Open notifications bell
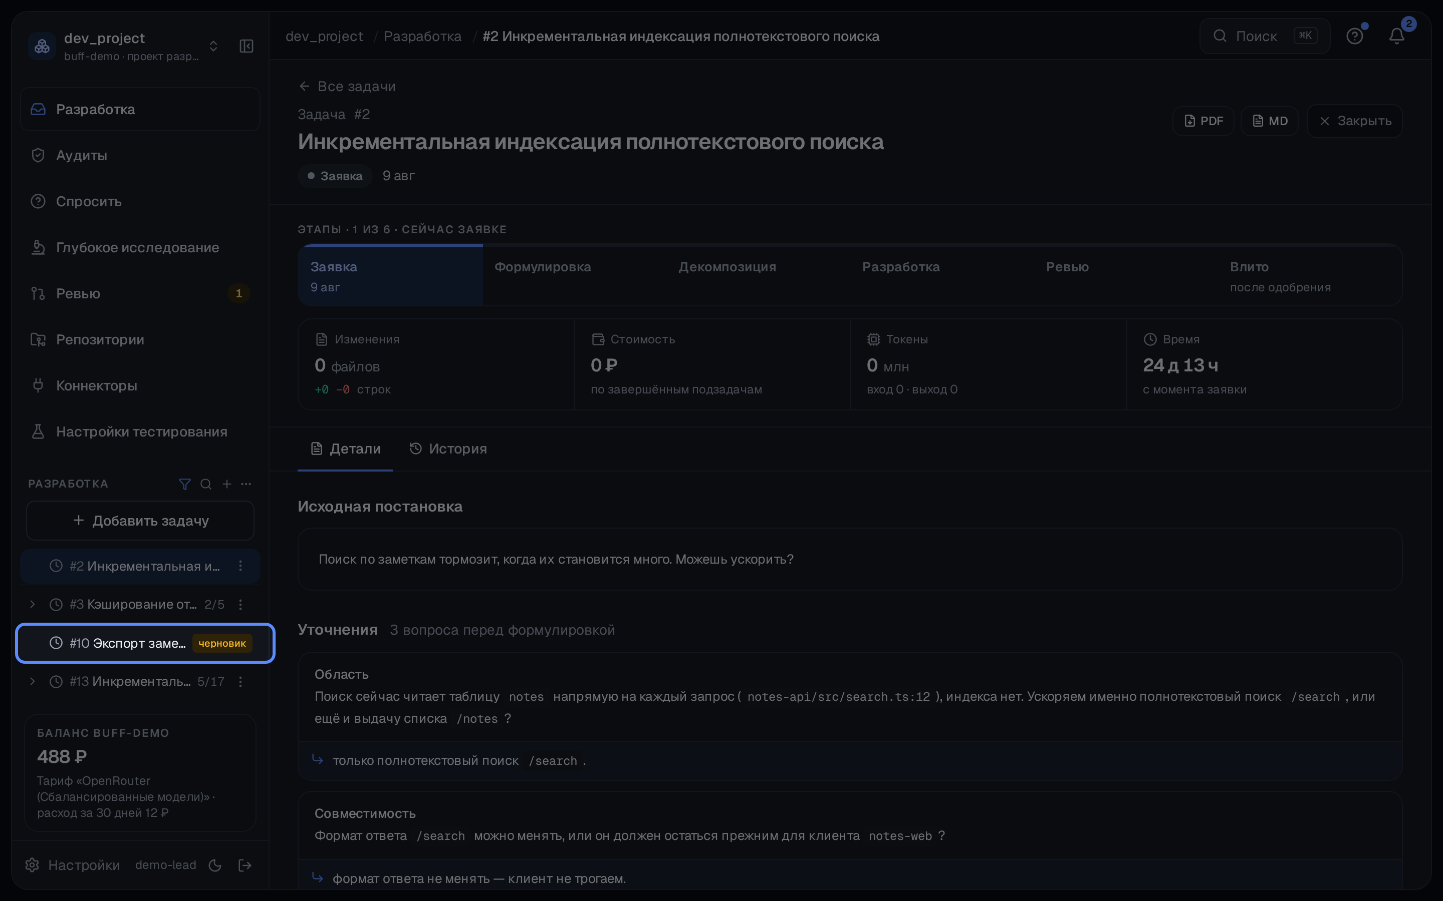 point(1396,37)
